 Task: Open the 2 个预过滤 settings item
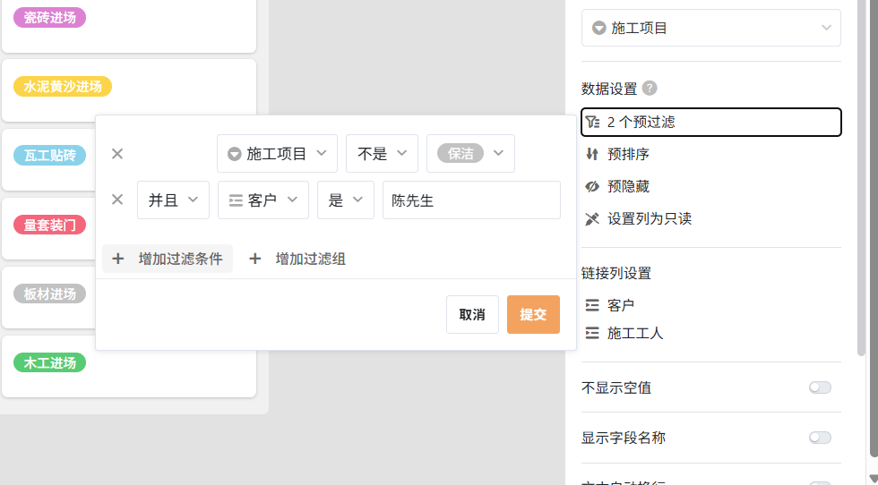click(x=710, y=122)
